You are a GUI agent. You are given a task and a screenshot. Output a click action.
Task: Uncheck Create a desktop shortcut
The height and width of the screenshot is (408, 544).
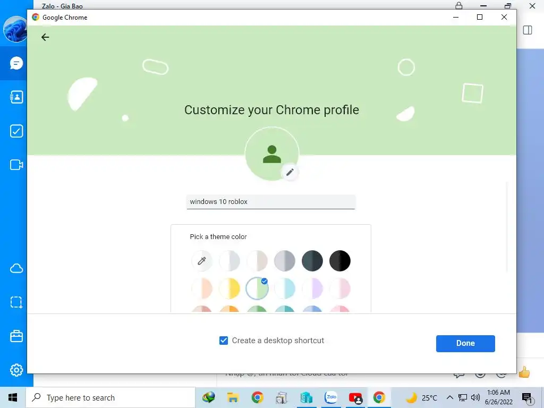[224, 341]
